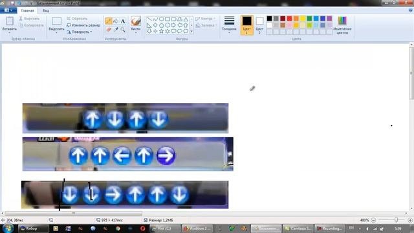Viewport: 414px width, 233px height.
Task: Choose the Four-point star shape
Action: point(155,31)
